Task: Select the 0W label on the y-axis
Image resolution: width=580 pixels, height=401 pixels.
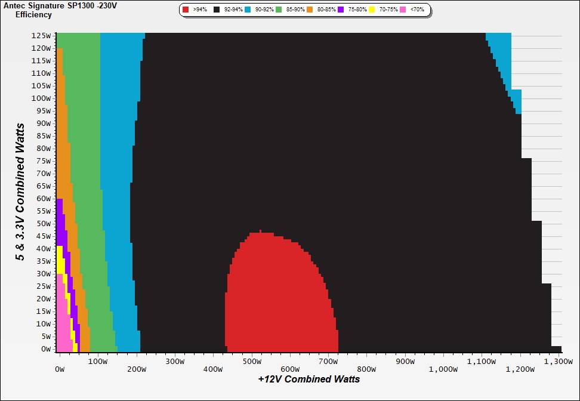Action: (x=46, y=348)
